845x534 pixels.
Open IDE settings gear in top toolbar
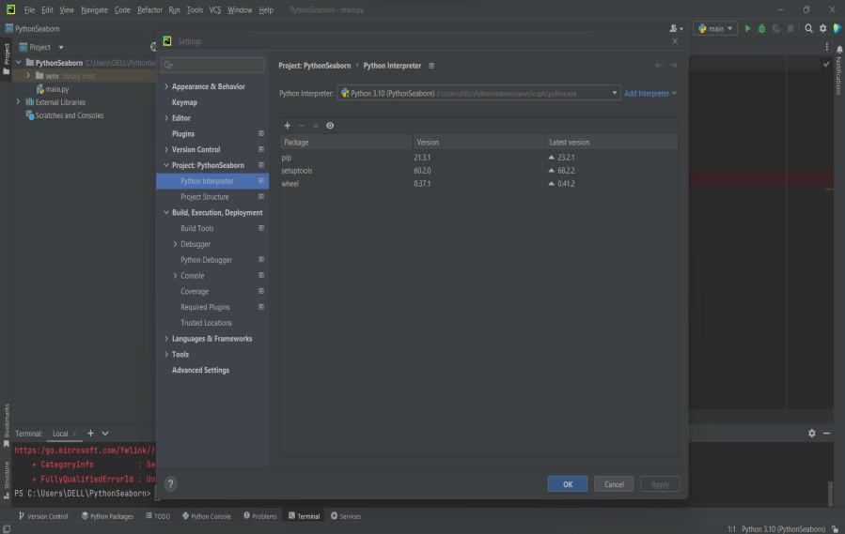822,29
